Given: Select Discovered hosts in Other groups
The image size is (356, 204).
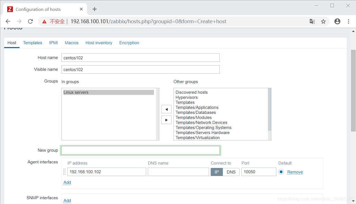Looking at the screenshot, I should coord(192,92).
